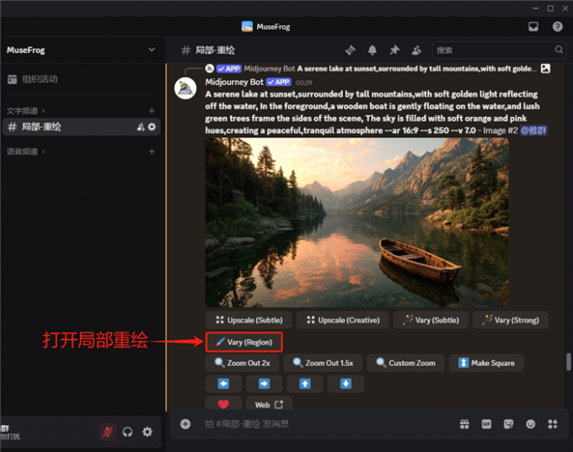Toggle the muted microphone button
This screenshot has width=573, height=452.
tap(108, 432)
